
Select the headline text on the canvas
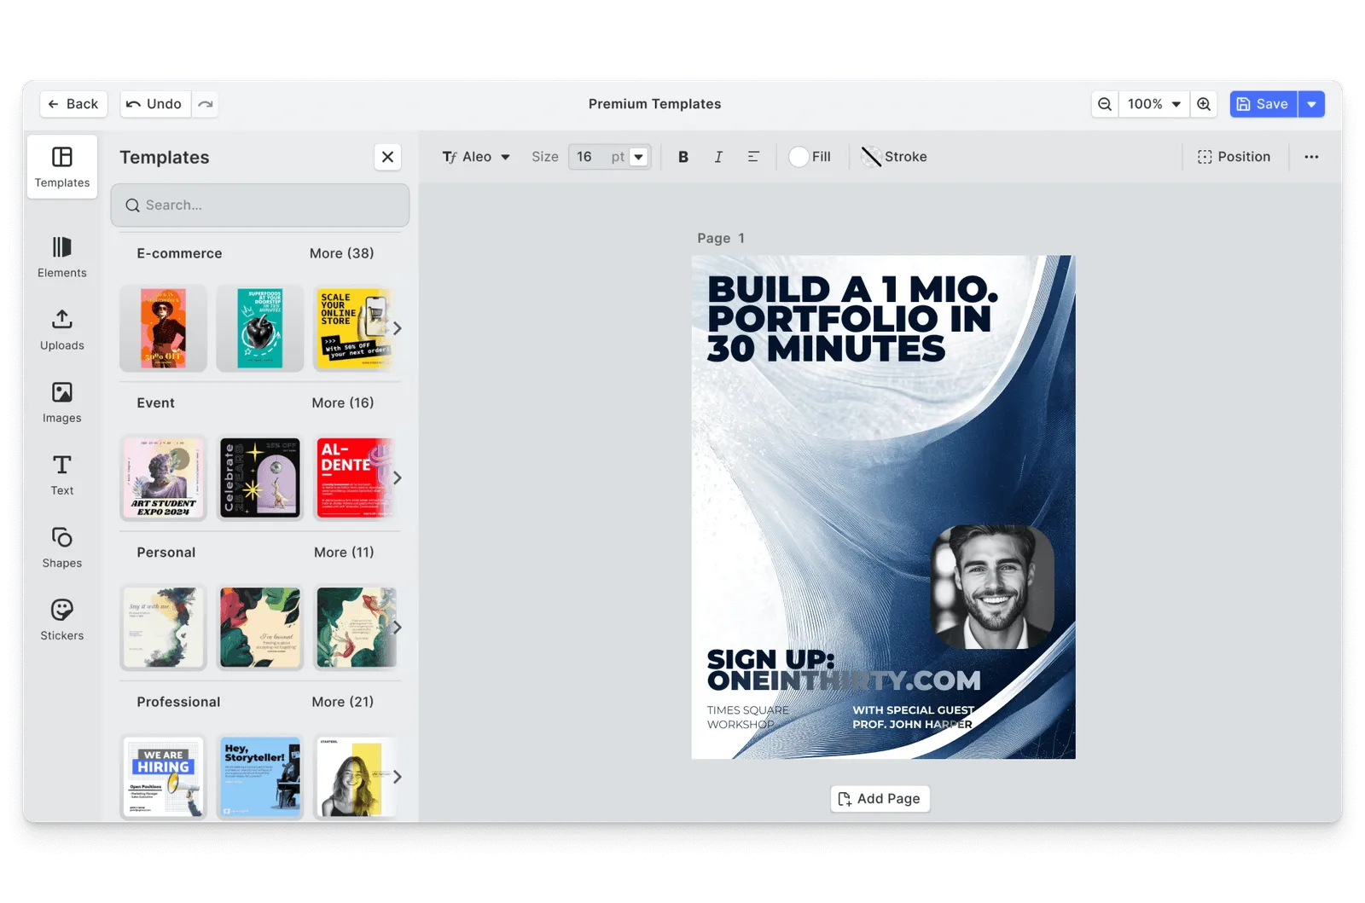tap(852, 319)
